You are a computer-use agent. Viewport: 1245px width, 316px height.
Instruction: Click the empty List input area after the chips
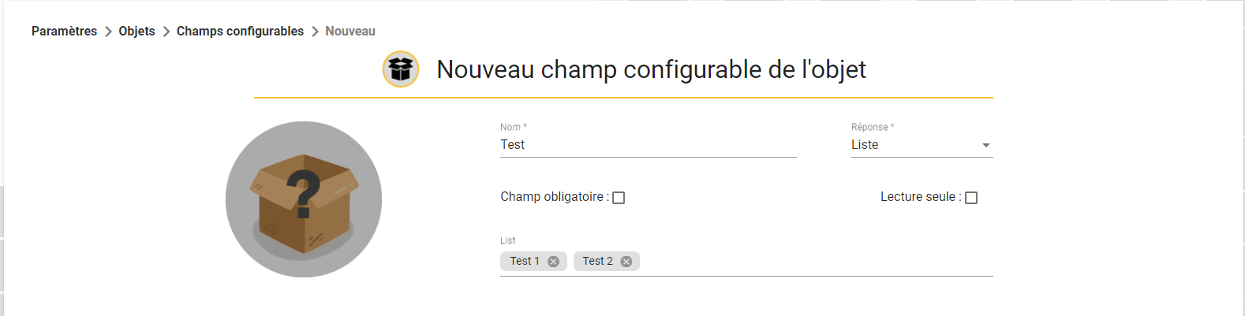click(816, 262)
